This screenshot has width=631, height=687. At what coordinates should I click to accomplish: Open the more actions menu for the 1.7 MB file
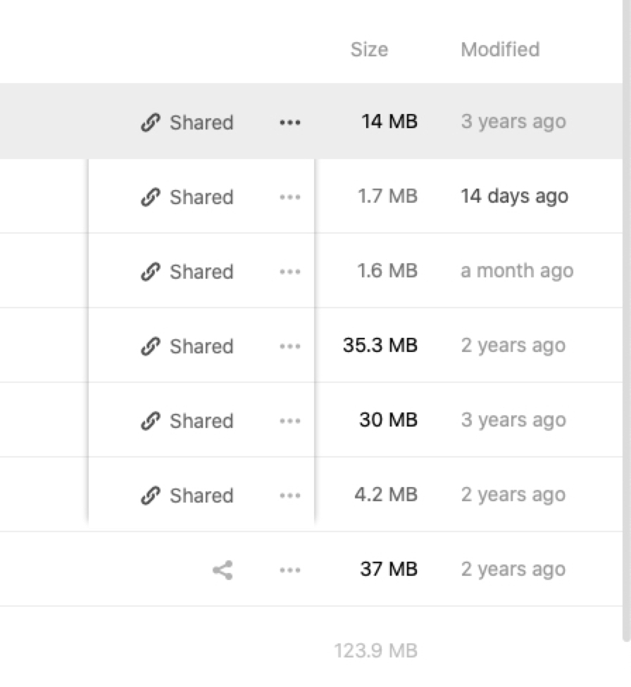coord(289,197)
